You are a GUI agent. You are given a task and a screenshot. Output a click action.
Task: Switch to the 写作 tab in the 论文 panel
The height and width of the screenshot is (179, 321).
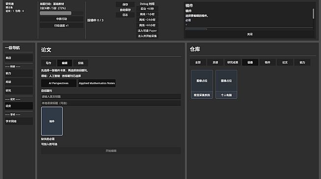pos(48,63)
